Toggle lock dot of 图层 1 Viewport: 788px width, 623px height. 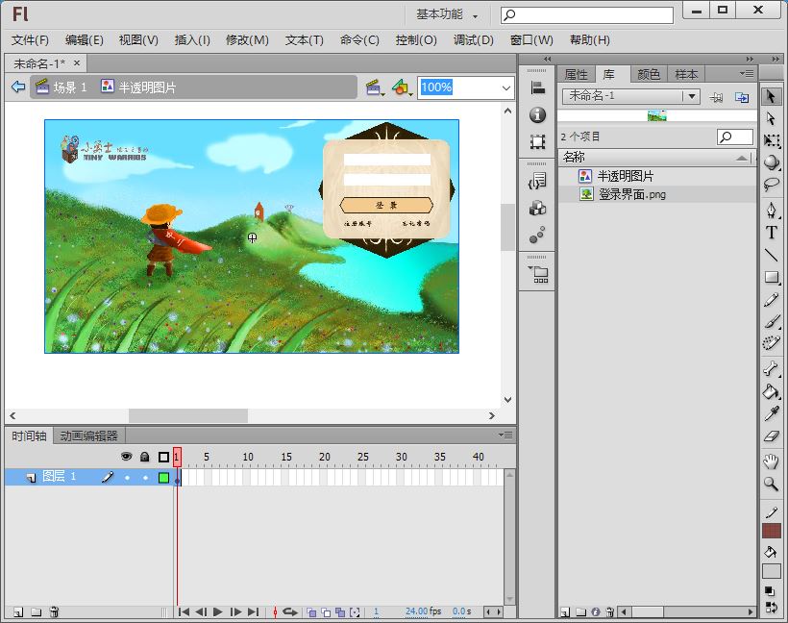(145, 477)
